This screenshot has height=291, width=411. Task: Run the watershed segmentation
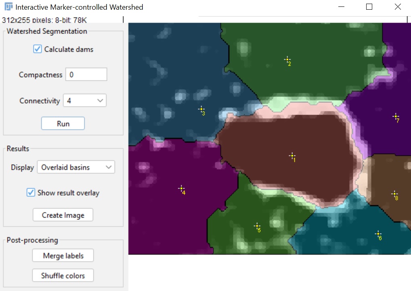(63, 123)
